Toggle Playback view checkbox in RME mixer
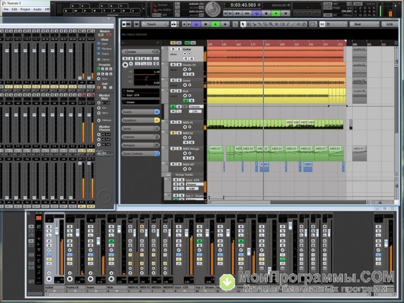The image size is (404, 303). pos(99,49)
